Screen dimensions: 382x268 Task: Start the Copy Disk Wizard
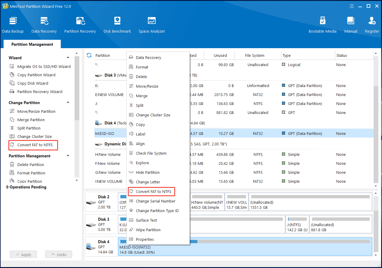tap(29, 83)
